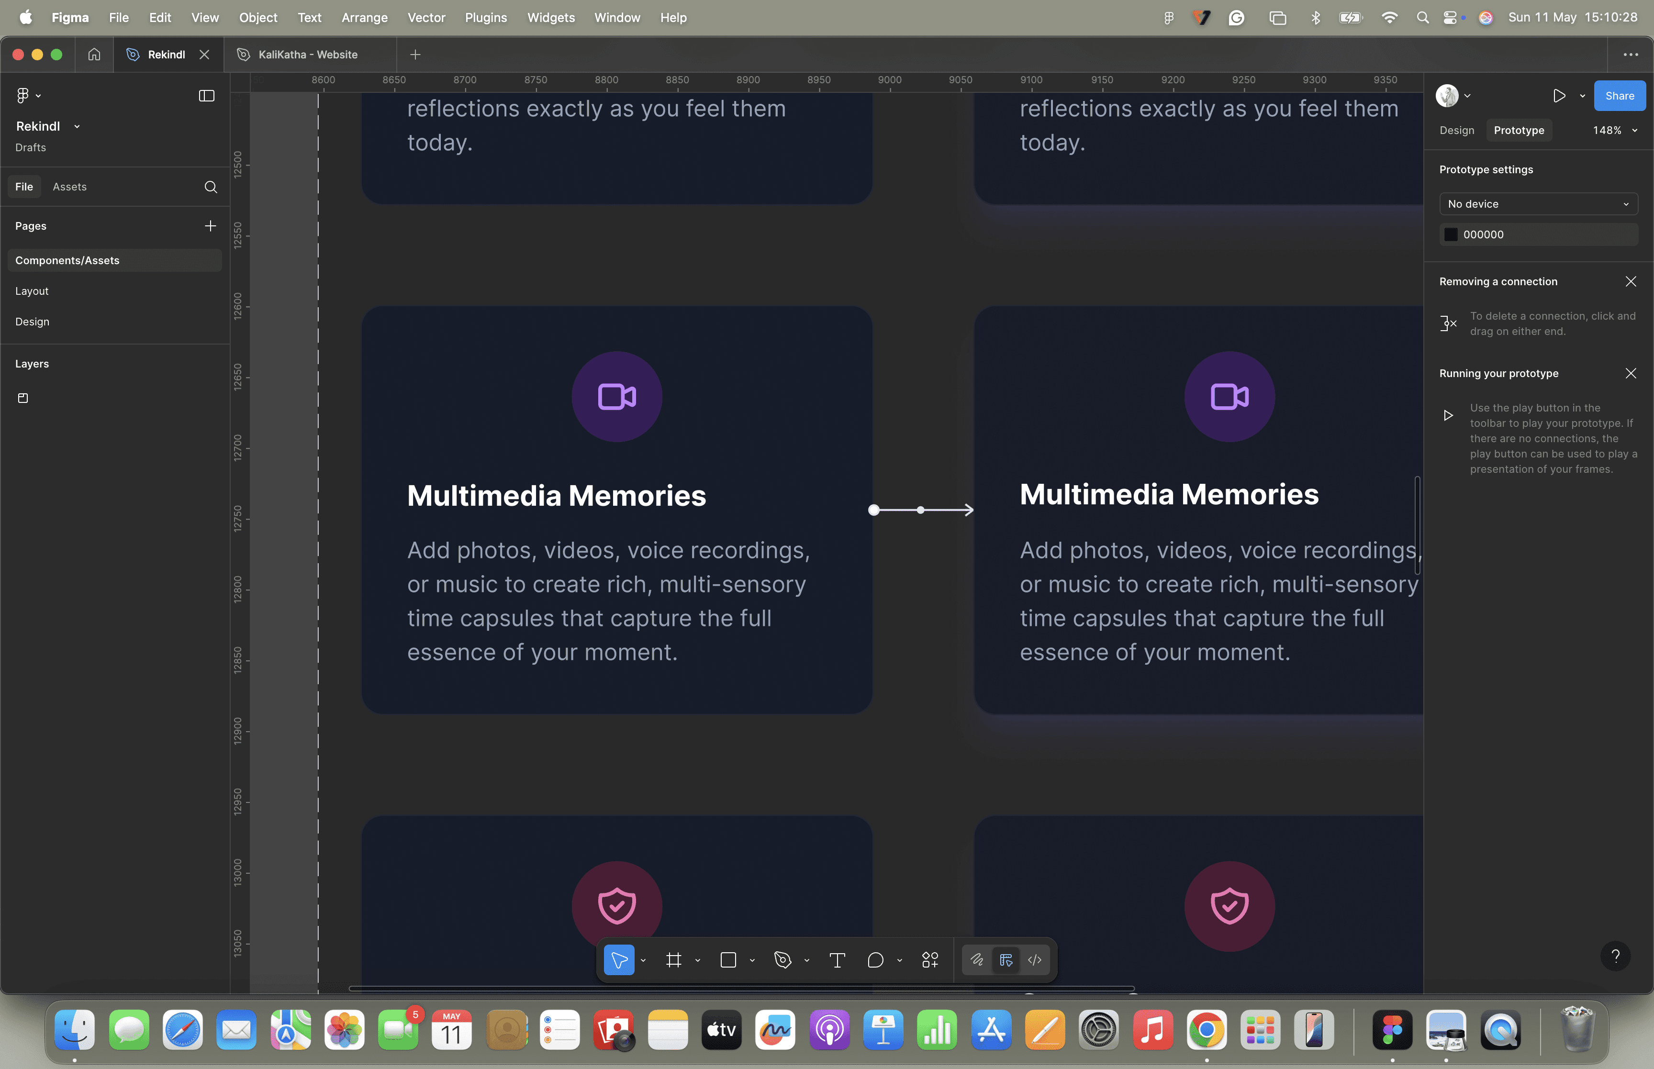This screenshot has height=1069, width=1654.
Task: Select the Pen tool
Action: pyautogui.click(x=783, y=960)
